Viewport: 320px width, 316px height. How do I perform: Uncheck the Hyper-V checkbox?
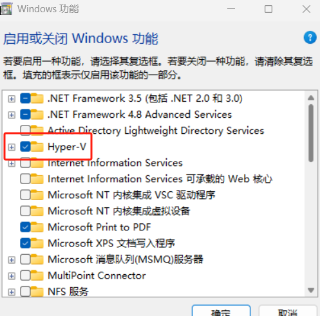click(25, 147)
